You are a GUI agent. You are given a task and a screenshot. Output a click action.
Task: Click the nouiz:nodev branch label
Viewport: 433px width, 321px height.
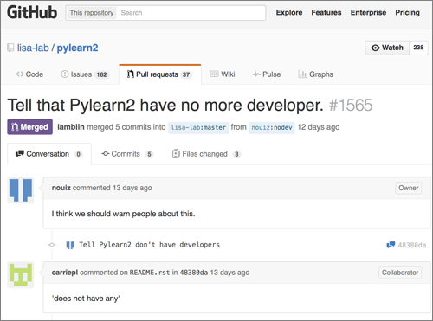272,127
